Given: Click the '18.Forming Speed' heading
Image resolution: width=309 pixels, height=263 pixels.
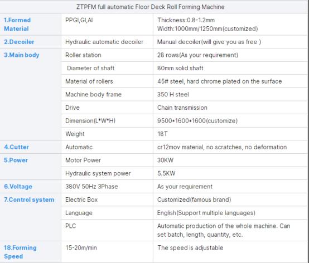Looking at the screenshot, I should [x=20, y=252].
